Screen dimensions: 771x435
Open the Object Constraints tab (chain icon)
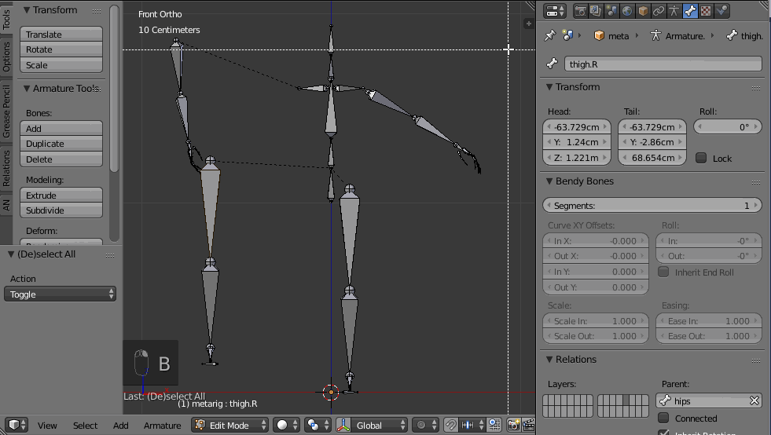click(x=659, y=11)
